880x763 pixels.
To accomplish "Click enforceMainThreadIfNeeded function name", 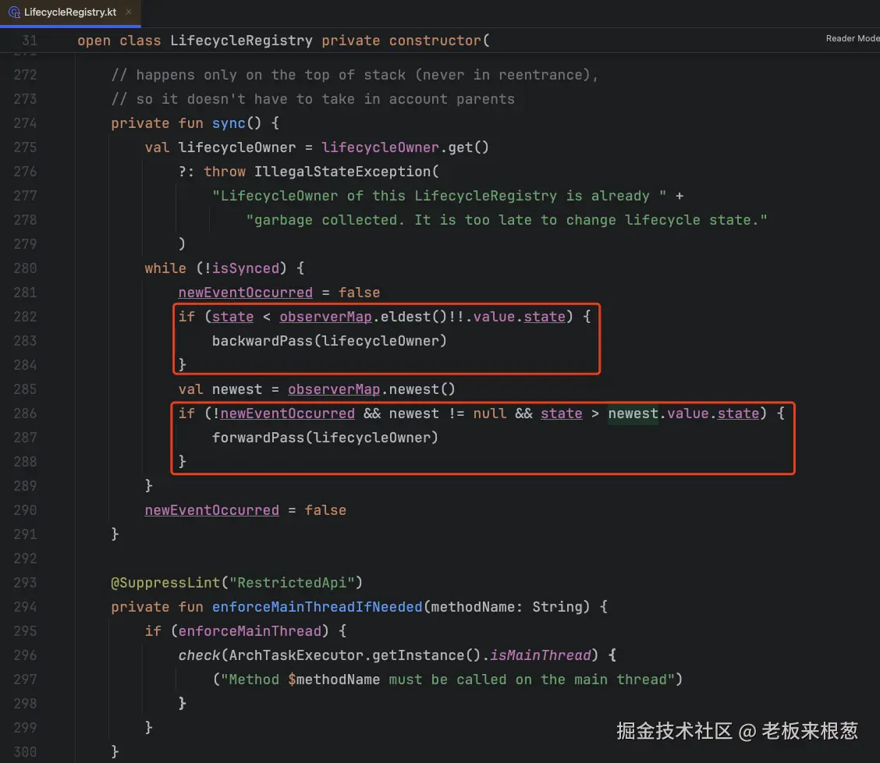I will click(x=317, y=607).
